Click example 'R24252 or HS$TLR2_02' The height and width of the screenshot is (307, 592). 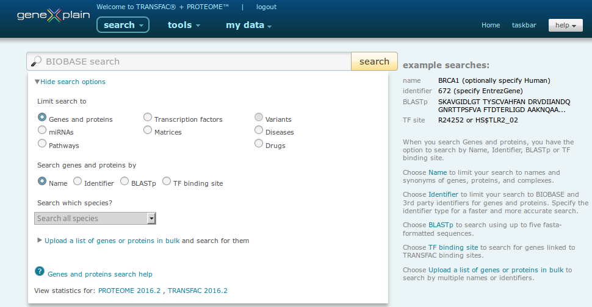tap(478, 120)
